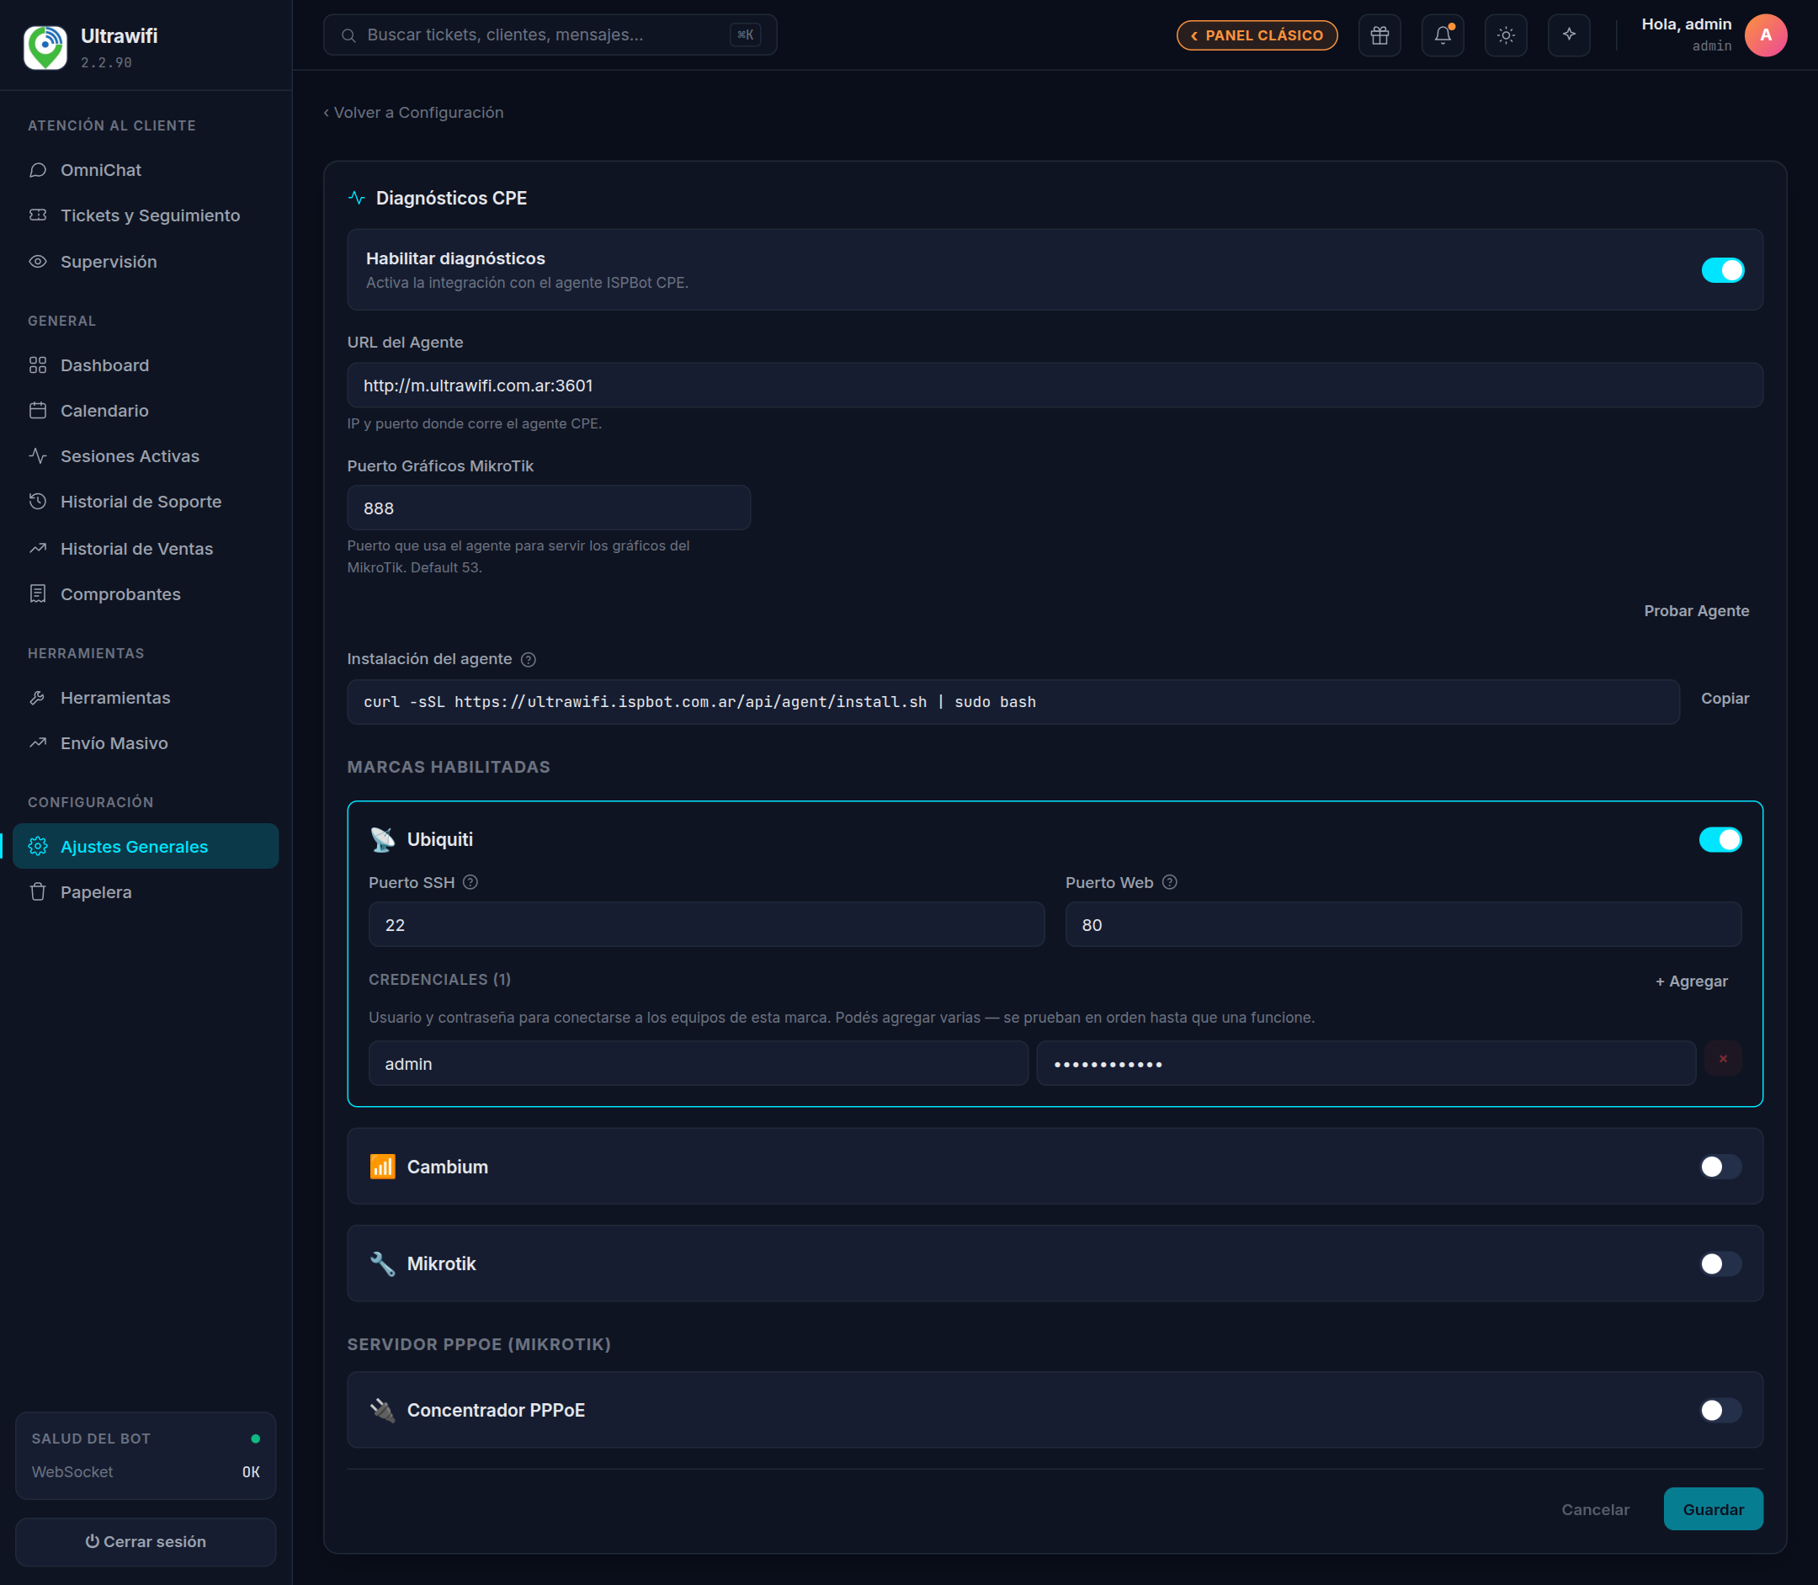Open Sesiones Activas
Screen dimensions: 1818x1585
tap(146, 456)
